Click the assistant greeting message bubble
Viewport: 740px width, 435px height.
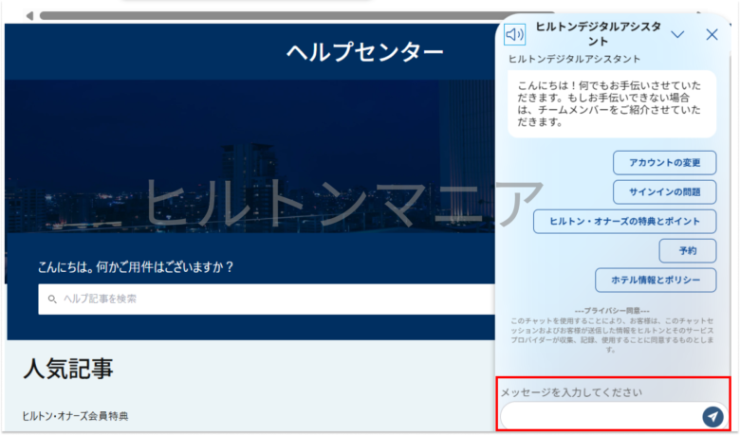(x=612, y=103)
